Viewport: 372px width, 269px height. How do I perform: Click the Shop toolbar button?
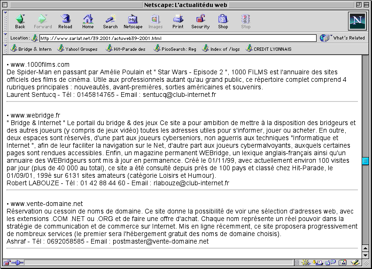tap(223, 21)
